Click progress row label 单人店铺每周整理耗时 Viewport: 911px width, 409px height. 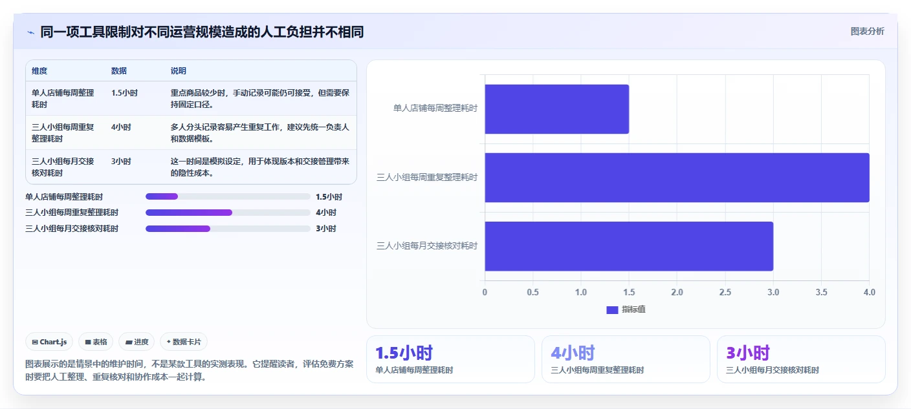coord(64,197)
